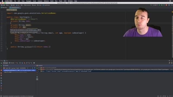Open the macOS Notification Center icon
Viewport: 173px width, 97px height.
(x=170, y=1)
